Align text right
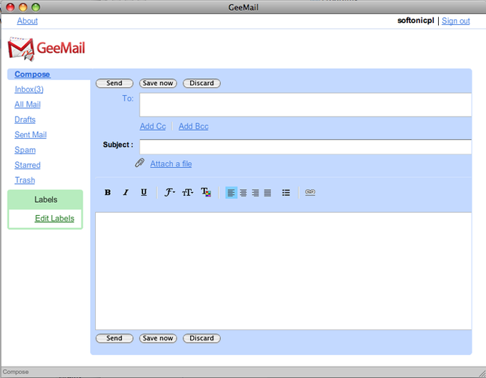The image size is (486, 378). [255, 193]
